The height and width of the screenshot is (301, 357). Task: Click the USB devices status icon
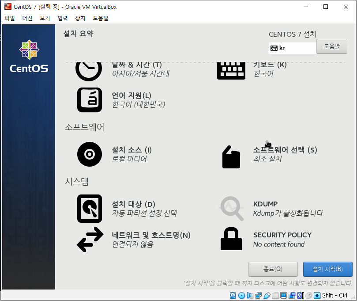(267, 296)
